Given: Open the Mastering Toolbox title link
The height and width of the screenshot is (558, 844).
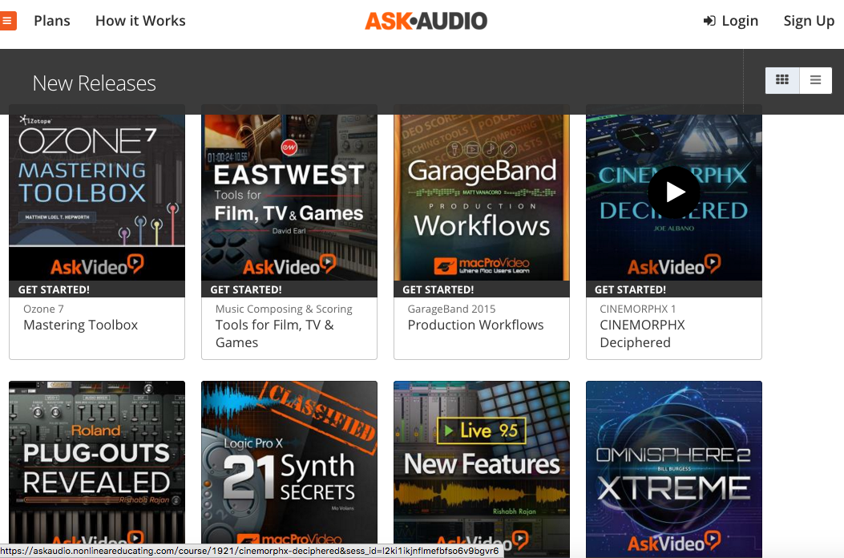Looking at the screenshot, I should click(81, 325).
